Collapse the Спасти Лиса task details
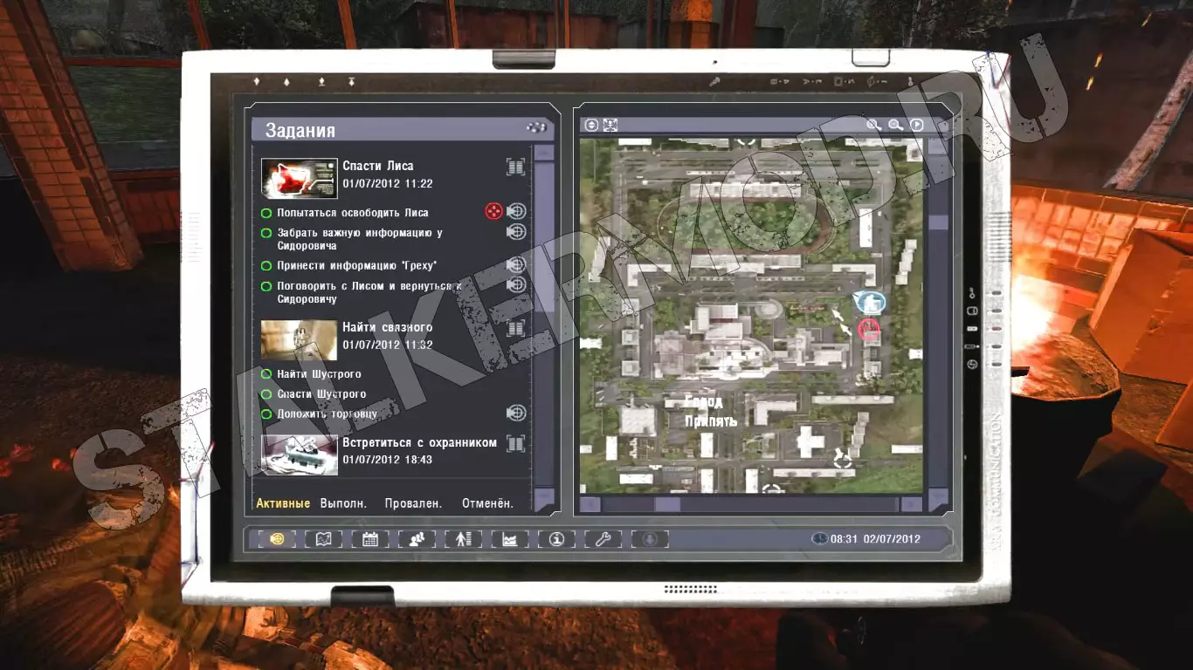This screenshot has height=670, width=1193. click(x=516, y=167)
